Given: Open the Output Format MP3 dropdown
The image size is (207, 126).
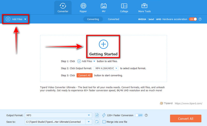Looking at the screenshot, I should 58,115.
